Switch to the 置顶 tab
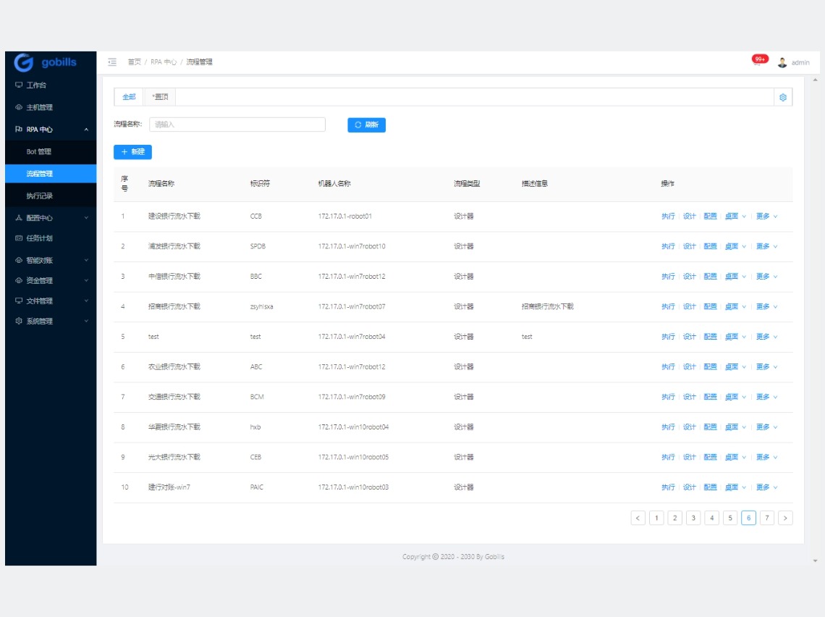Image resolution: width=825 pixels, height=617 pixels. click(x=160, y=97)
